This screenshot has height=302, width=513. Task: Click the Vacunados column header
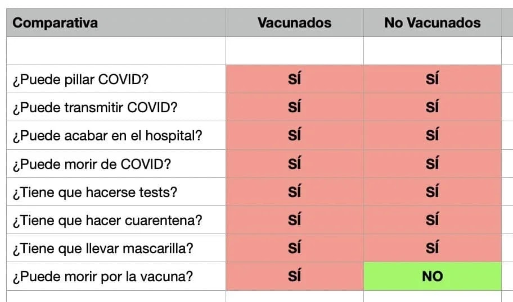click(x=294, y=22)
